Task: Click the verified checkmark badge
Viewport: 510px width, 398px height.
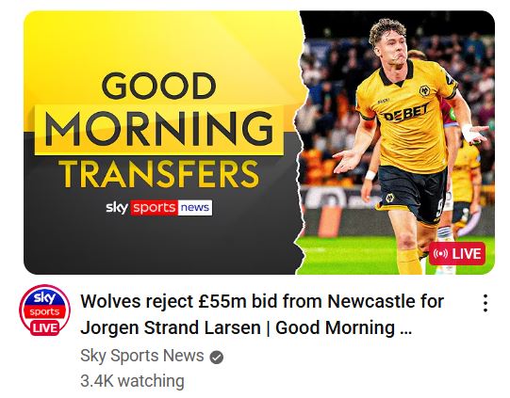Action: pyautogui.click(x=216, y=358)
